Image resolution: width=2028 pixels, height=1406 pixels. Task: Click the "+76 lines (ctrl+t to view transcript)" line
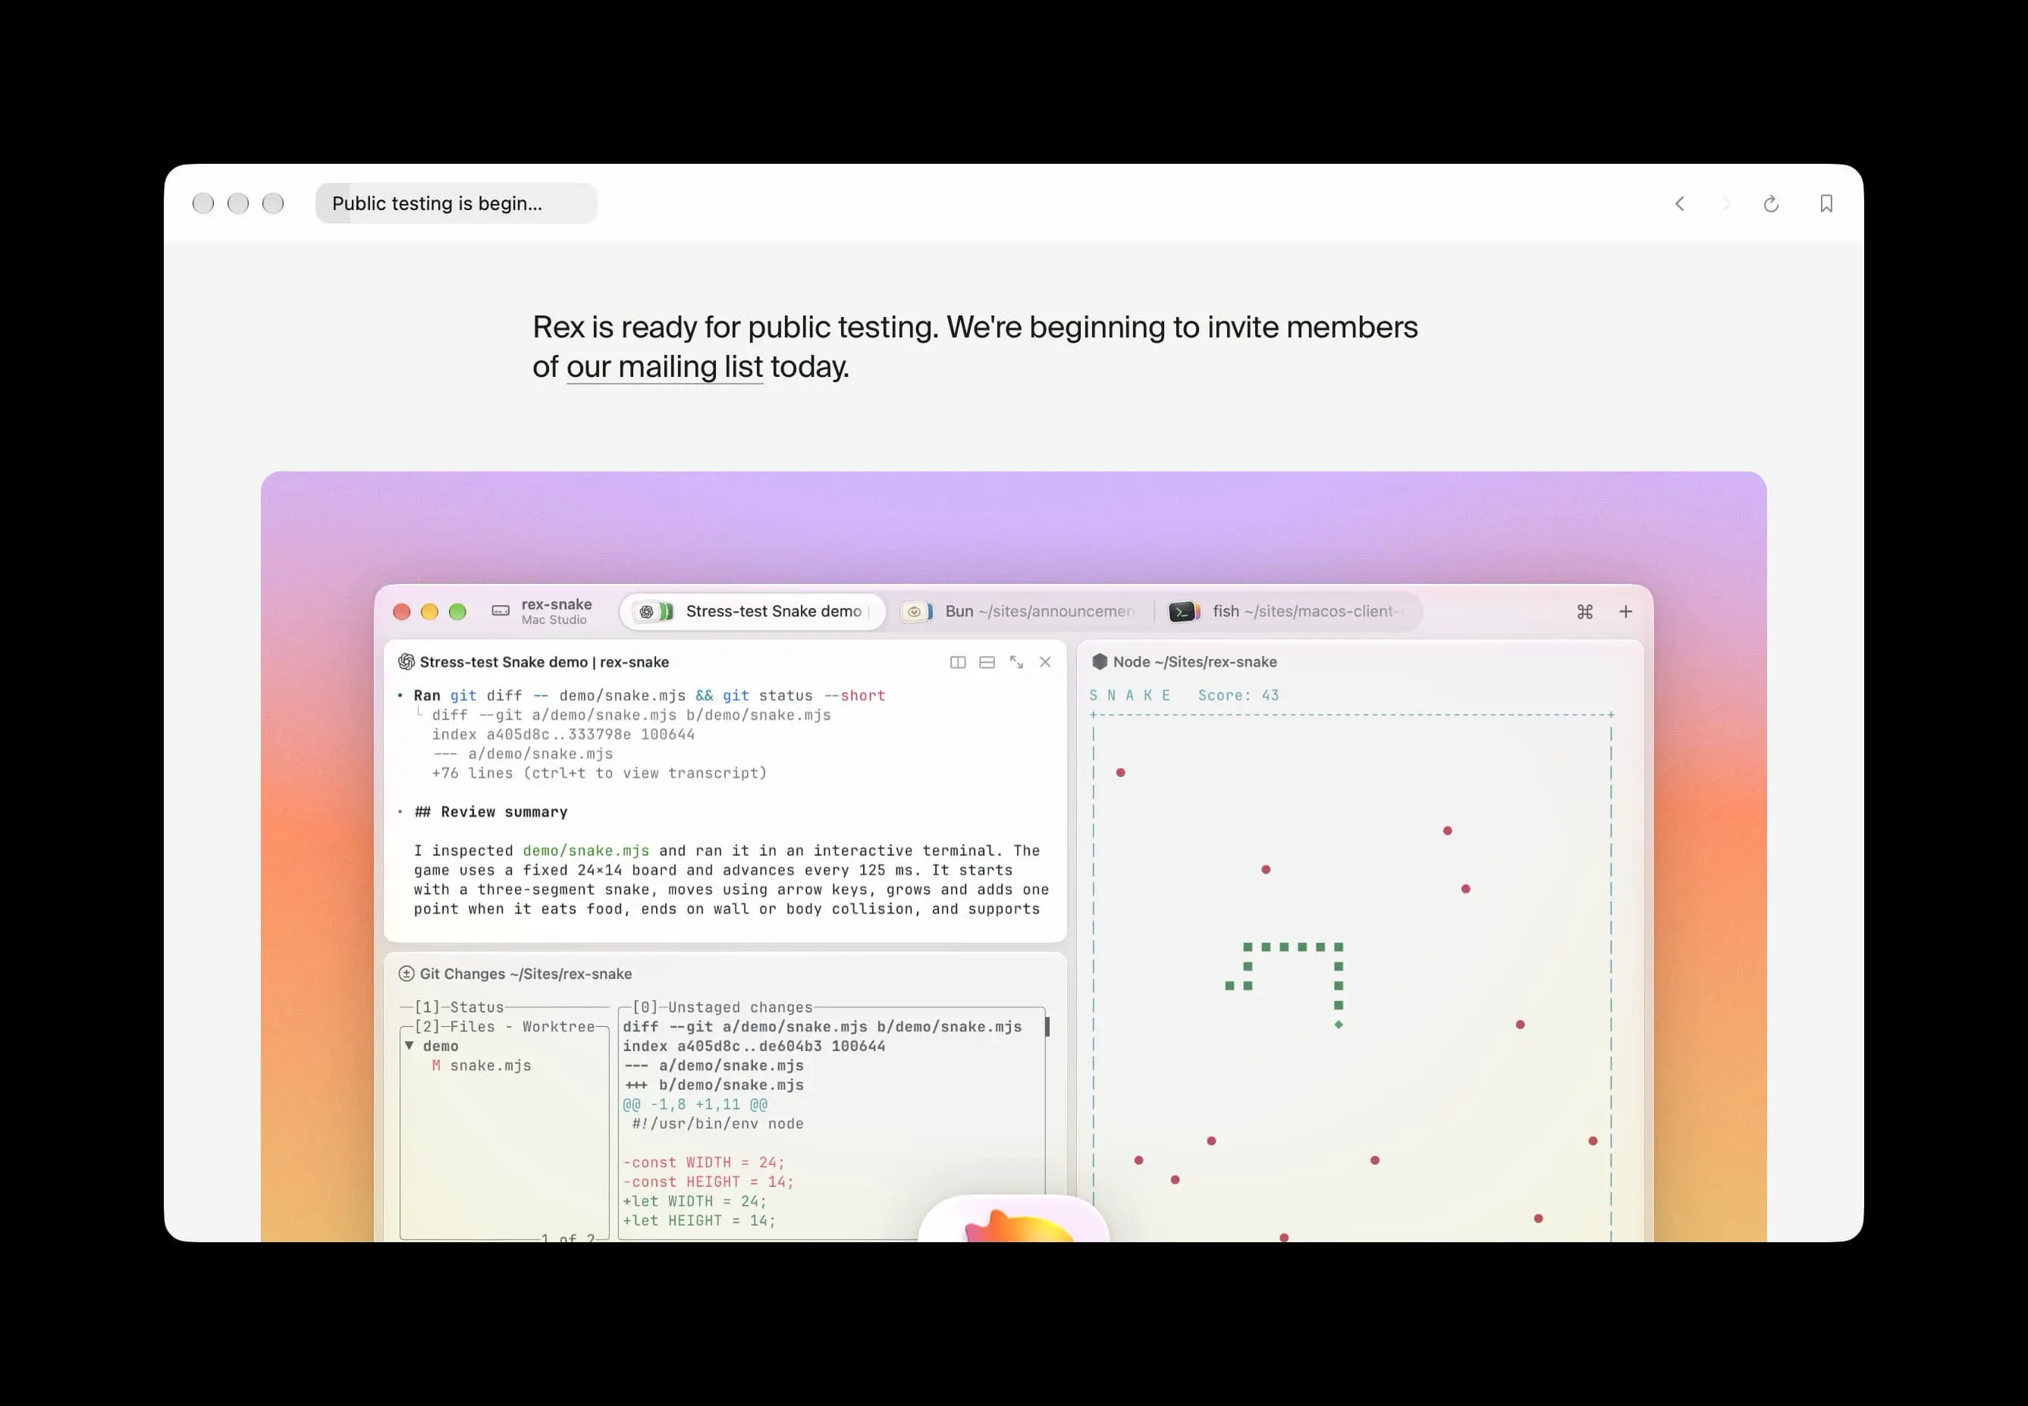[599, 774]
